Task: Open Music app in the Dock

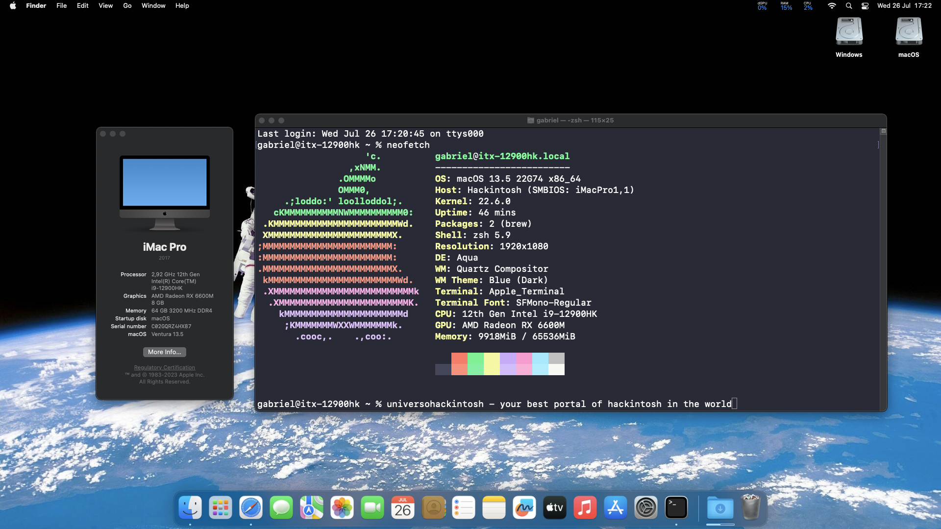Action: 585,507
